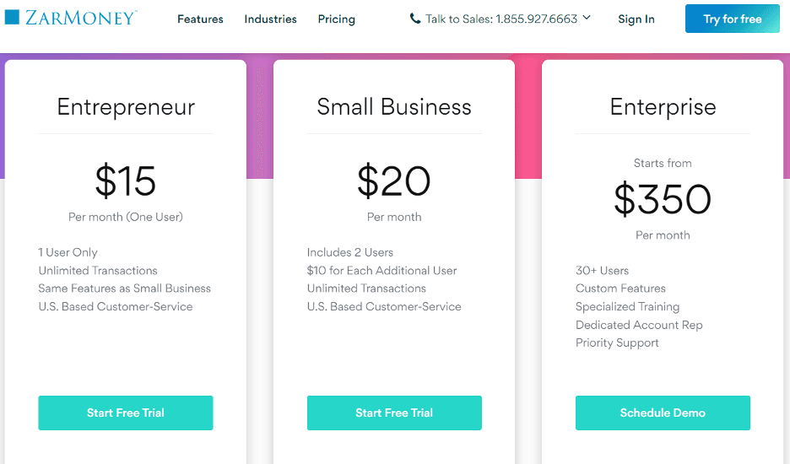Click Schedule Demo for Enterprise plan
This screenshot has width=790, height=464.
pyautogui.click(x=663, y=413)
